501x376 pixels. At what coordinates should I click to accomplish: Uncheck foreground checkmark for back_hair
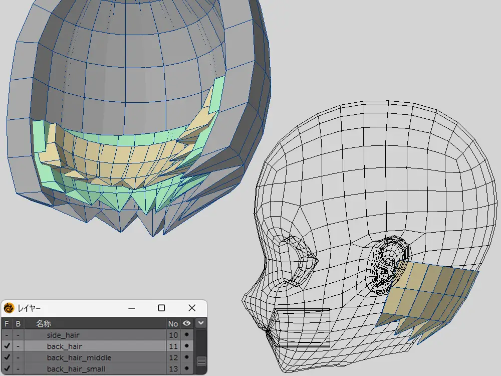7,346
